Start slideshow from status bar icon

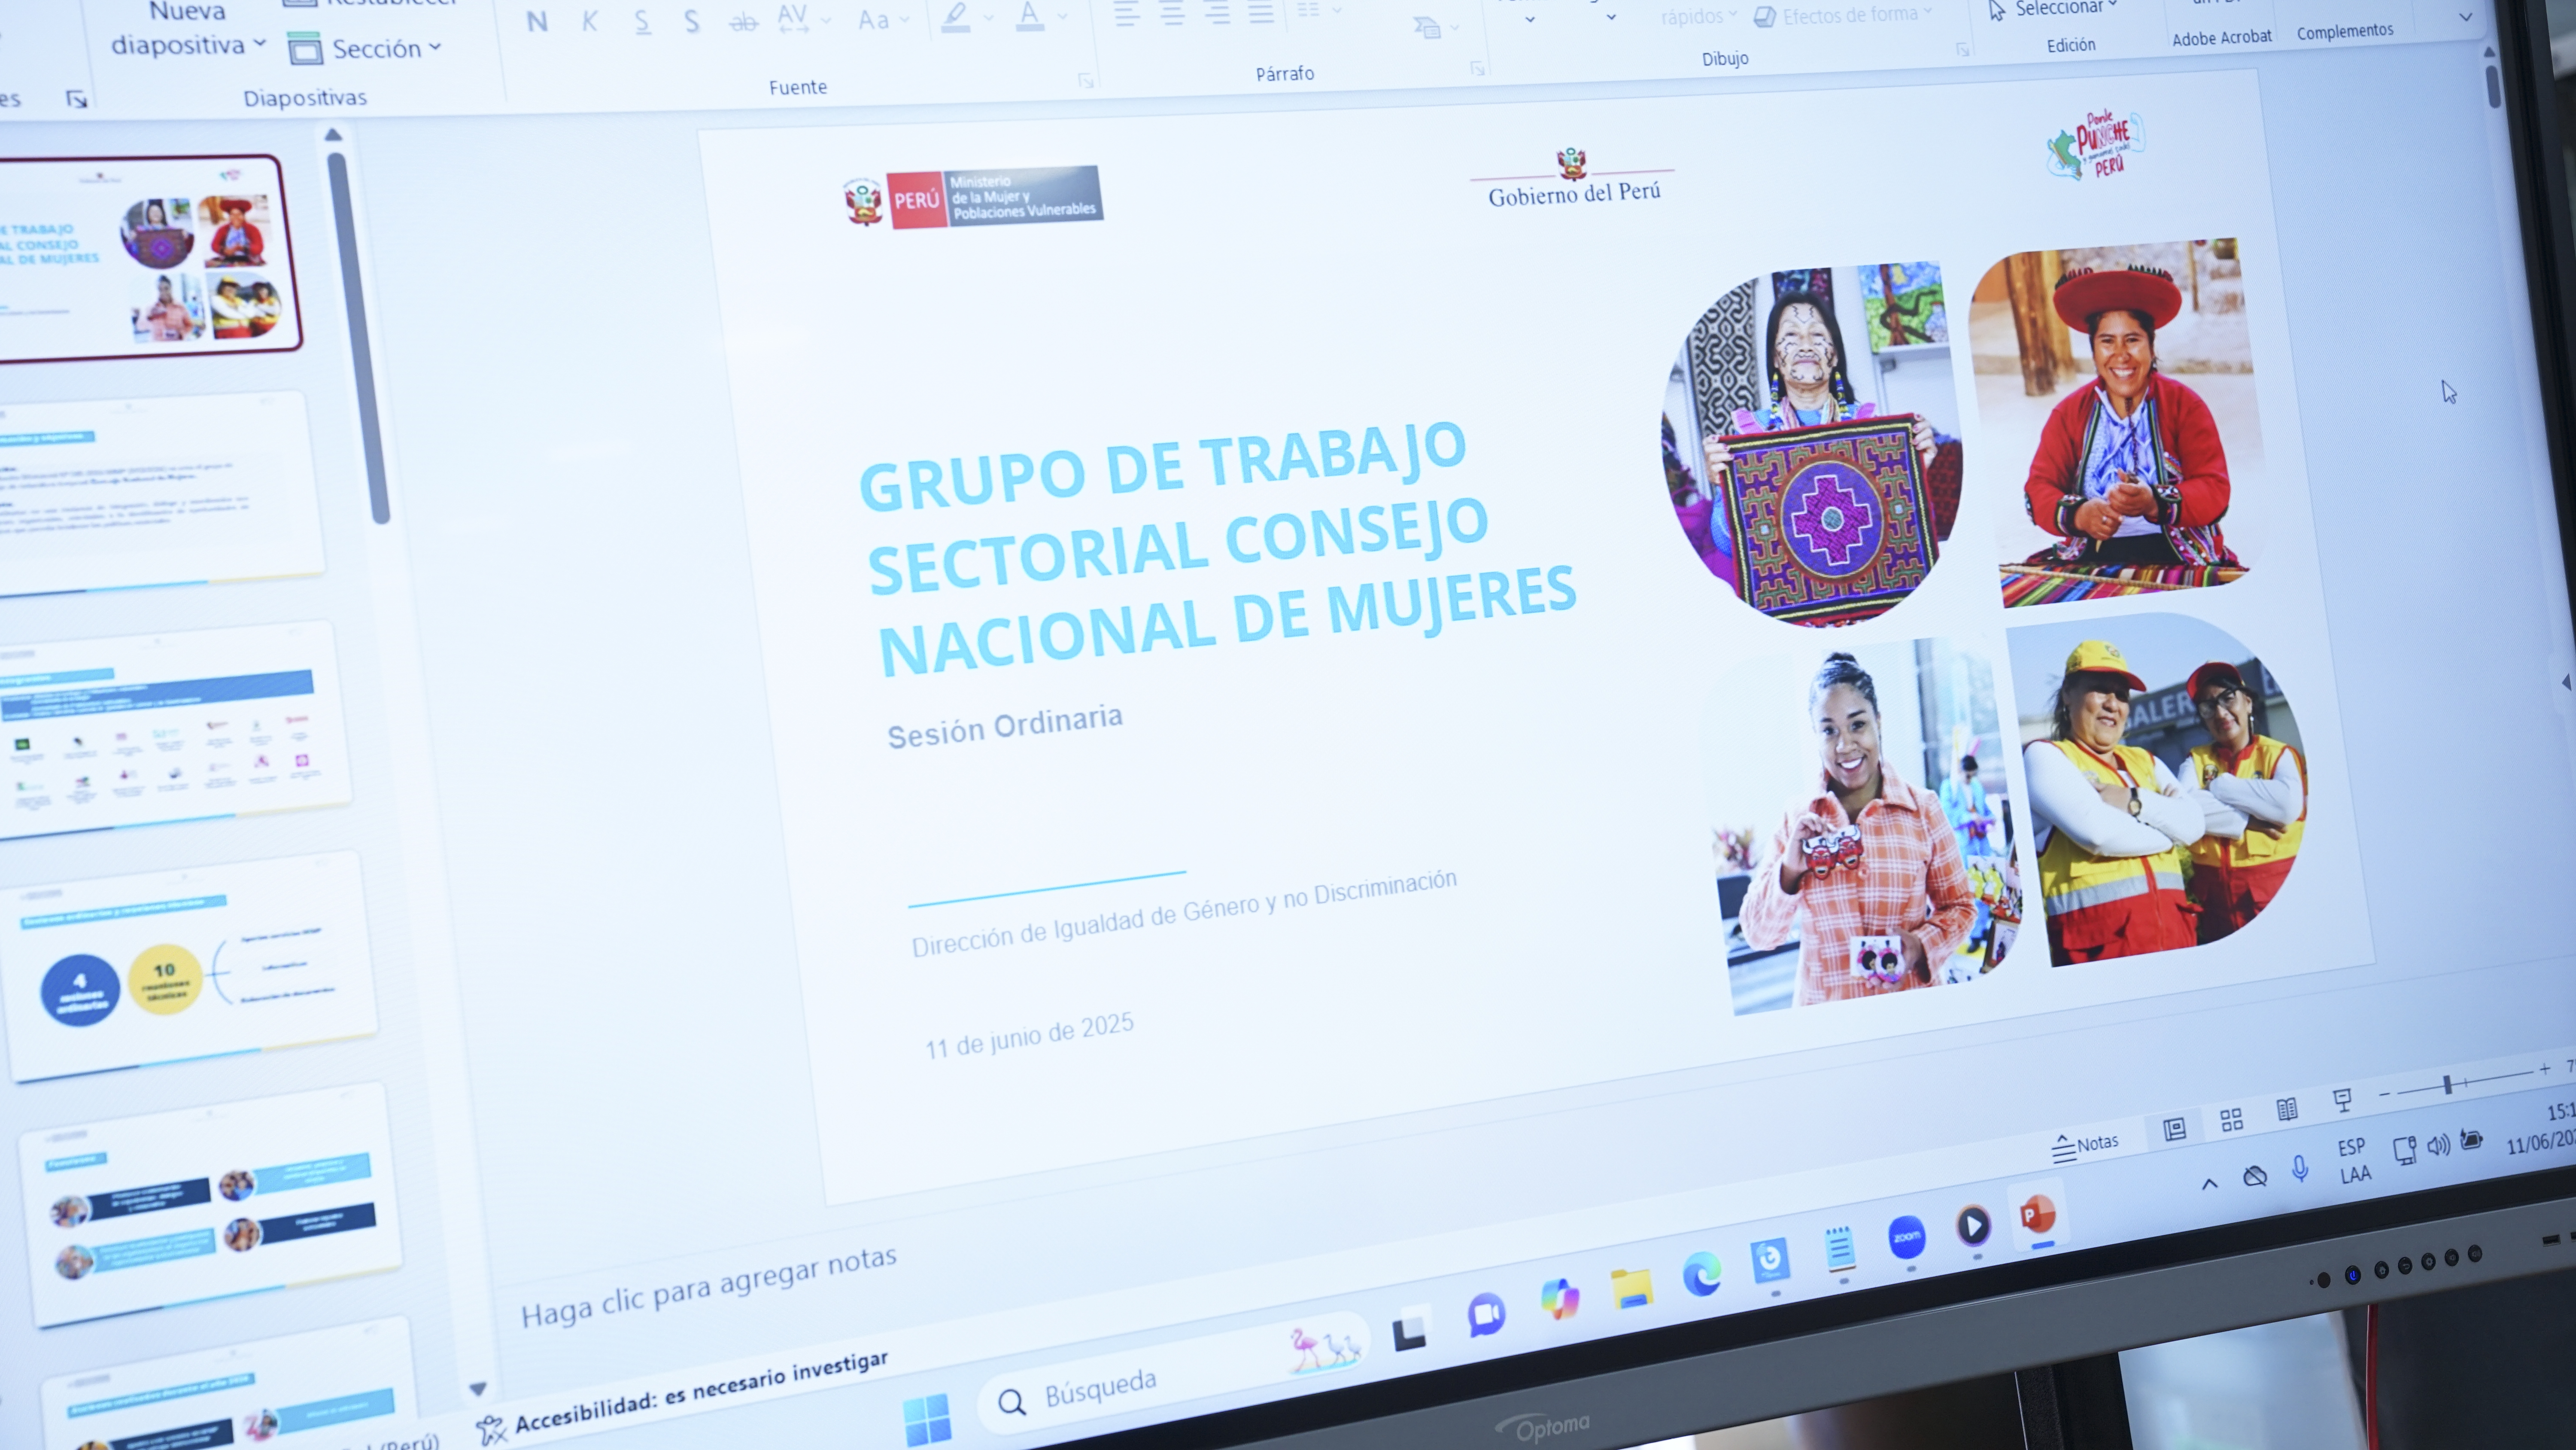pyautogui.click(x=2342, y=1101)
